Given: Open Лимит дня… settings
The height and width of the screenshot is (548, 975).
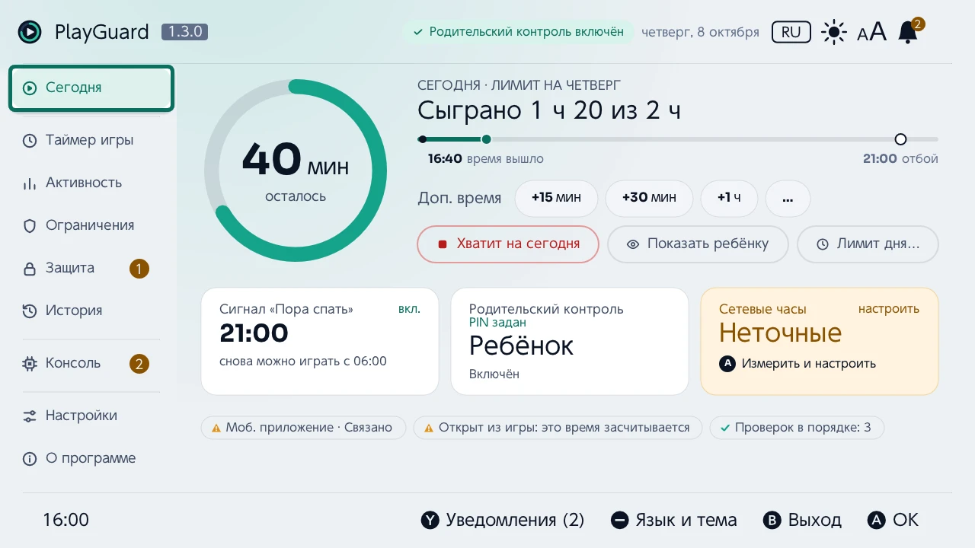Looking at the screenshot, I should [x=868, y=244].
